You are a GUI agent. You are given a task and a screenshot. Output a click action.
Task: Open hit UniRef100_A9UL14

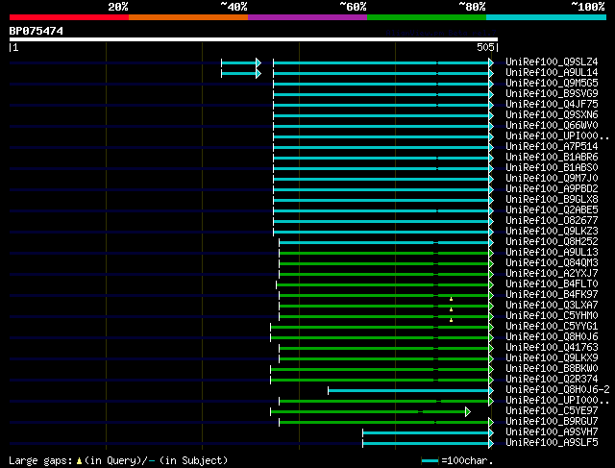tap(552, 73)
